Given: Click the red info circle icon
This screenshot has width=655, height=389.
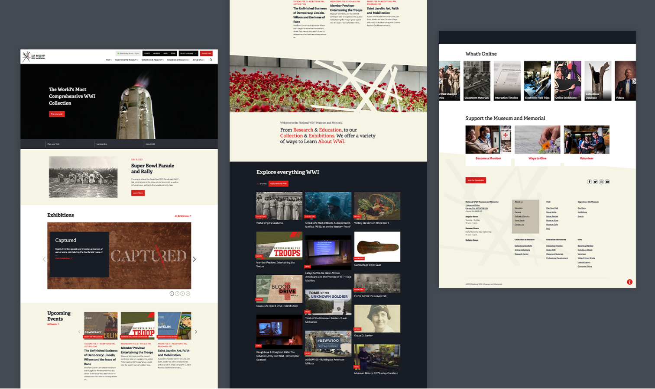Looking at the screenshot, I should (x=629, y=282).
